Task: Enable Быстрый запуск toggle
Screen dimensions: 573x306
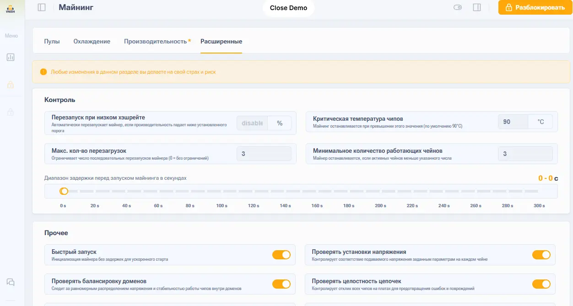Action: coord(281,254)
